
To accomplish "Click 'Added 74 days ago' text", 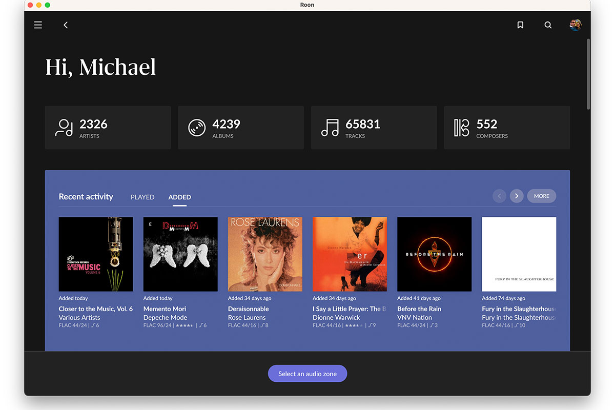I will coord(503,298).
